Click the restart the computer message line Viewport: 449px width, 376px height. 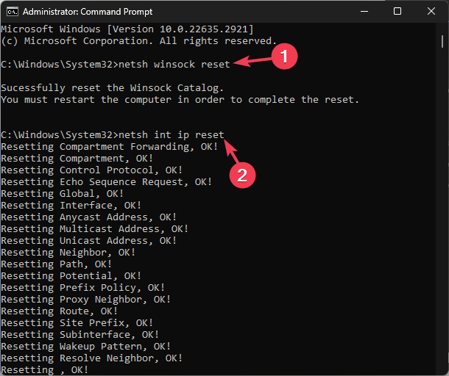180,100
